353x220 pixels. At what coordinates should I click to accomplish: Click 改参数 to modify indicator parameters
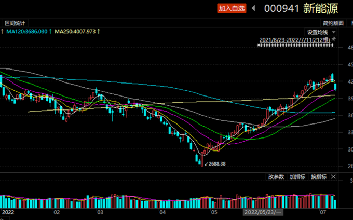(276, 177)
